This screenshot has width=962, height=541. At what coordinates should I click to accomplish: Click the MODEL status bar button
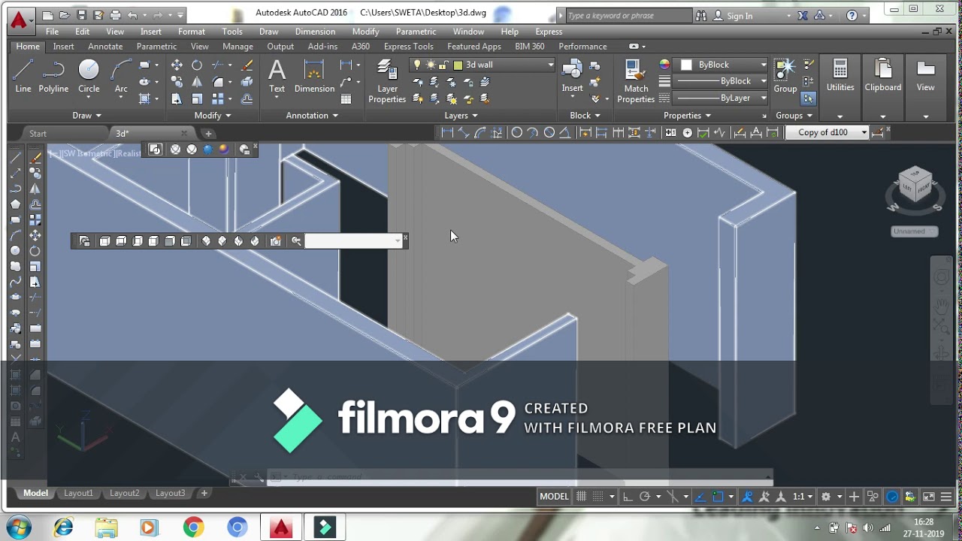[x=554, y=496]
